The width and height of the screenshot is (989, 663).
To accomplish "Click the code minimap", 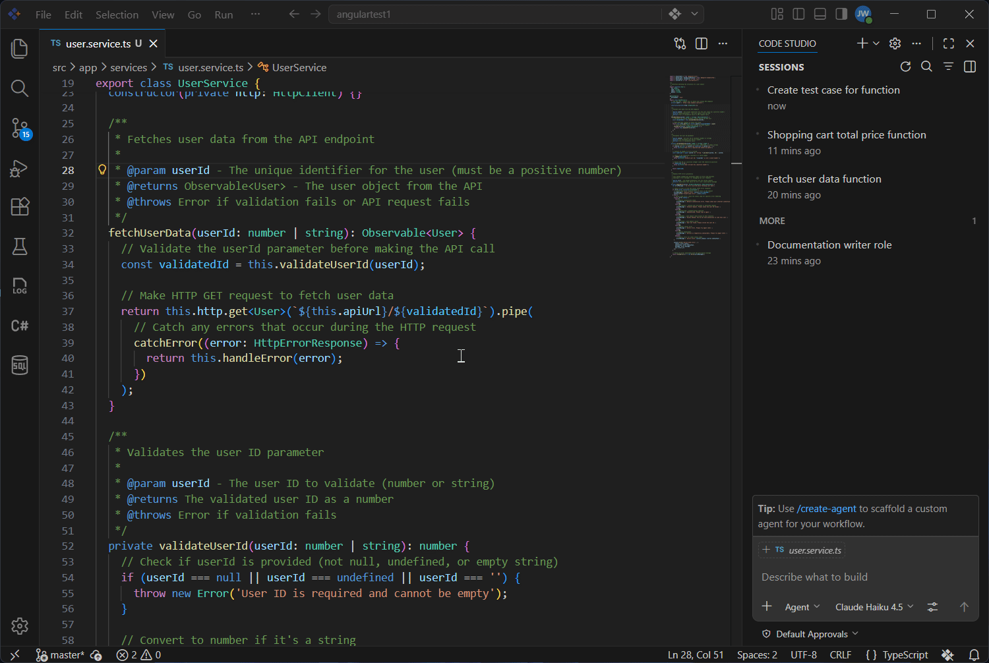I will pos(700,166).
